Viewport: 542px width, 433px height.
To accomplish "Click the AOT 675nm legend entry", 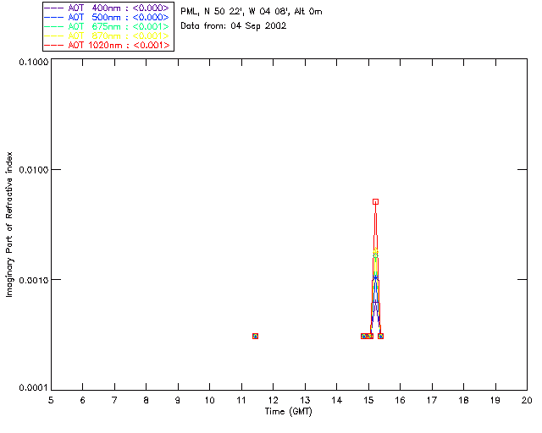I will [x=107, y=26].
